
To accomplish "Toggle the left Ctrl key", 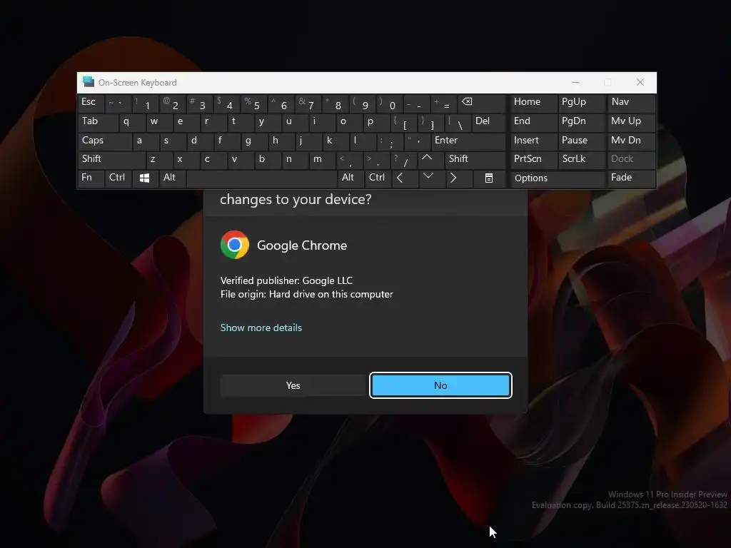I will [x=118, y=178].
